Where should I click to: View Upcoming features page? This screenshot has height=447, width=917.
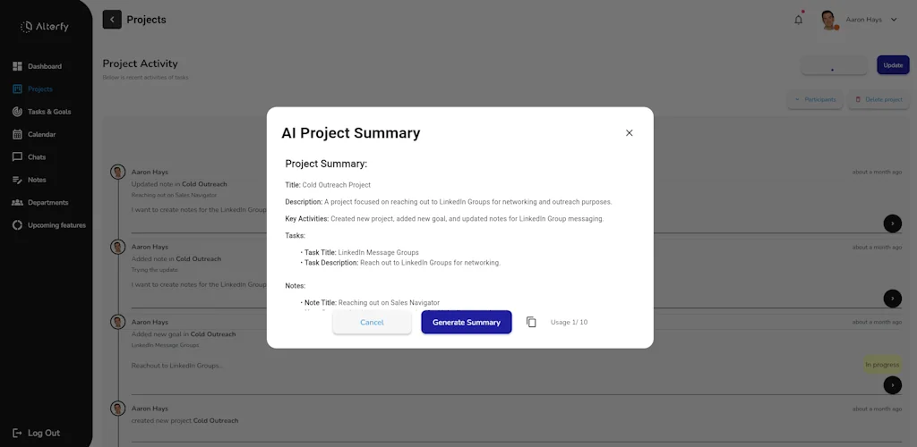pos(56,225)
